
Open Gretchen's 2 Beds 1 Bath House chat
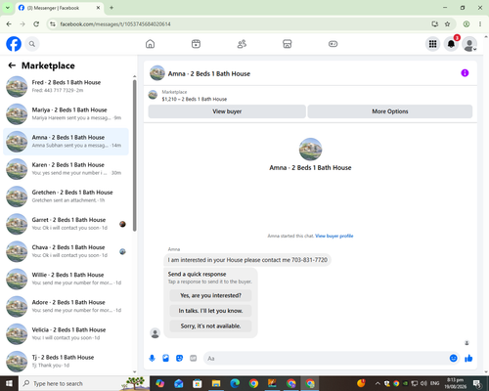[66, 196]
